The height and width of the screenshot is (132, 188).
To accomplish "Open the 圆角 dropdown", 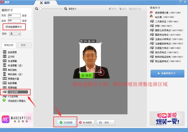I will click(15, 34).
